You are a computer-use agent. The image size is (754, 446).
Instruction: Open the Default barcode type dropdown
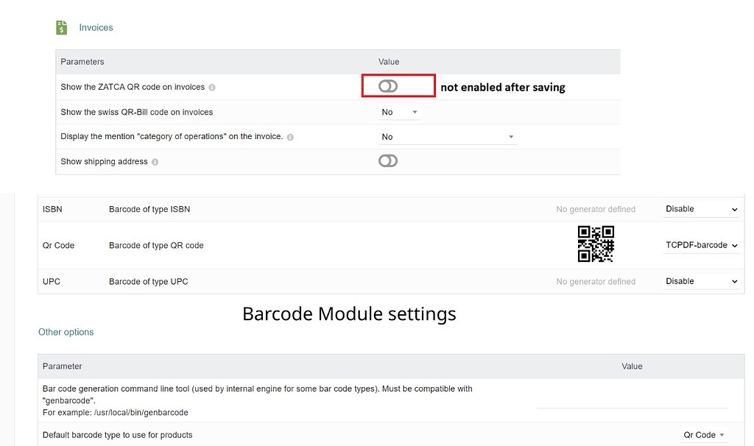tap(702, 435)
